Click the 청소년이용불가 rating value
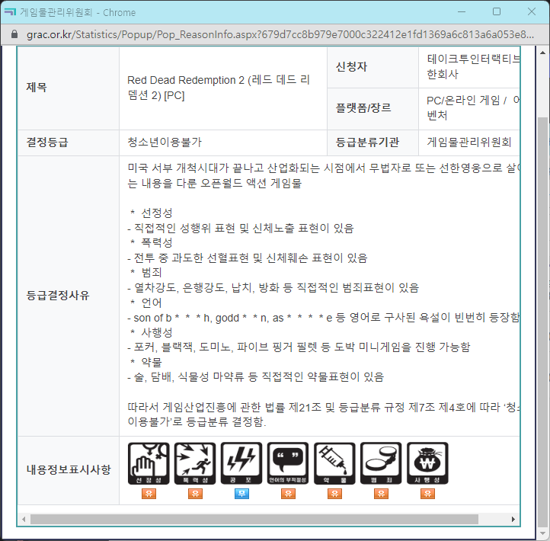Image resolution: width=550 pixels, height=541 pixels. pos(165,142)
